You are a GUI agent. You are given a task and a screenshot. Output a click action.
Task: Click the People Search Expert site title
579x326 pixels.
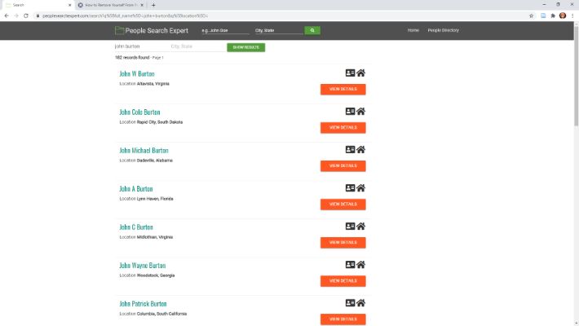[x=157, y=31]
